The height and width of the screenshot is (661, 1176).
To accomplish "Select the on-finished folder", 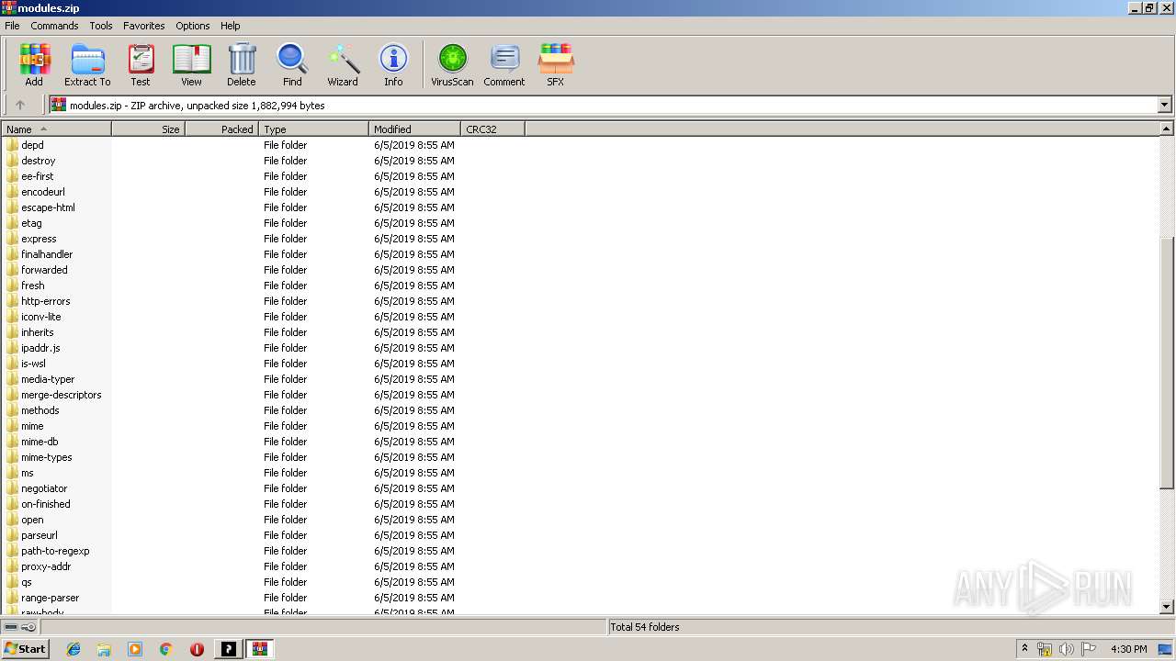I will point(45,504).
